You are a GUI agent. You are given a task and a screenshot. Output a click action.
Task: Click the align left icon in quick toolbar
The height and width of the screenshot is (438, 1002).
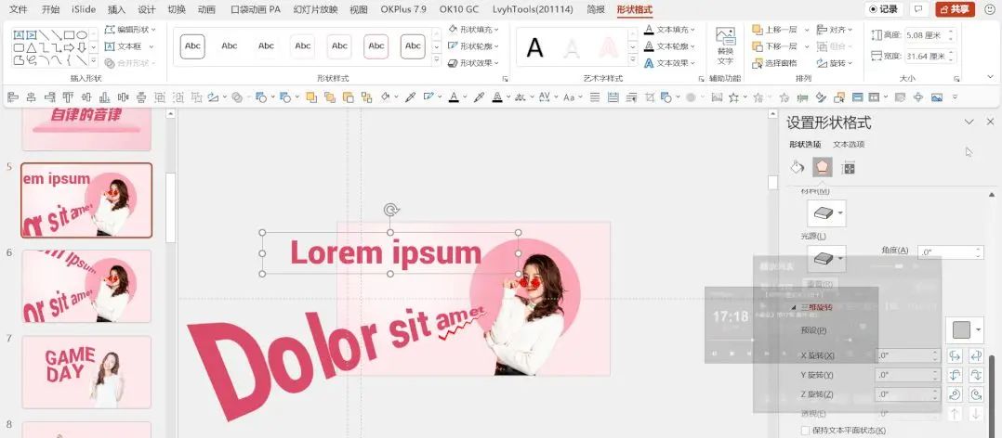coord(12,97)
